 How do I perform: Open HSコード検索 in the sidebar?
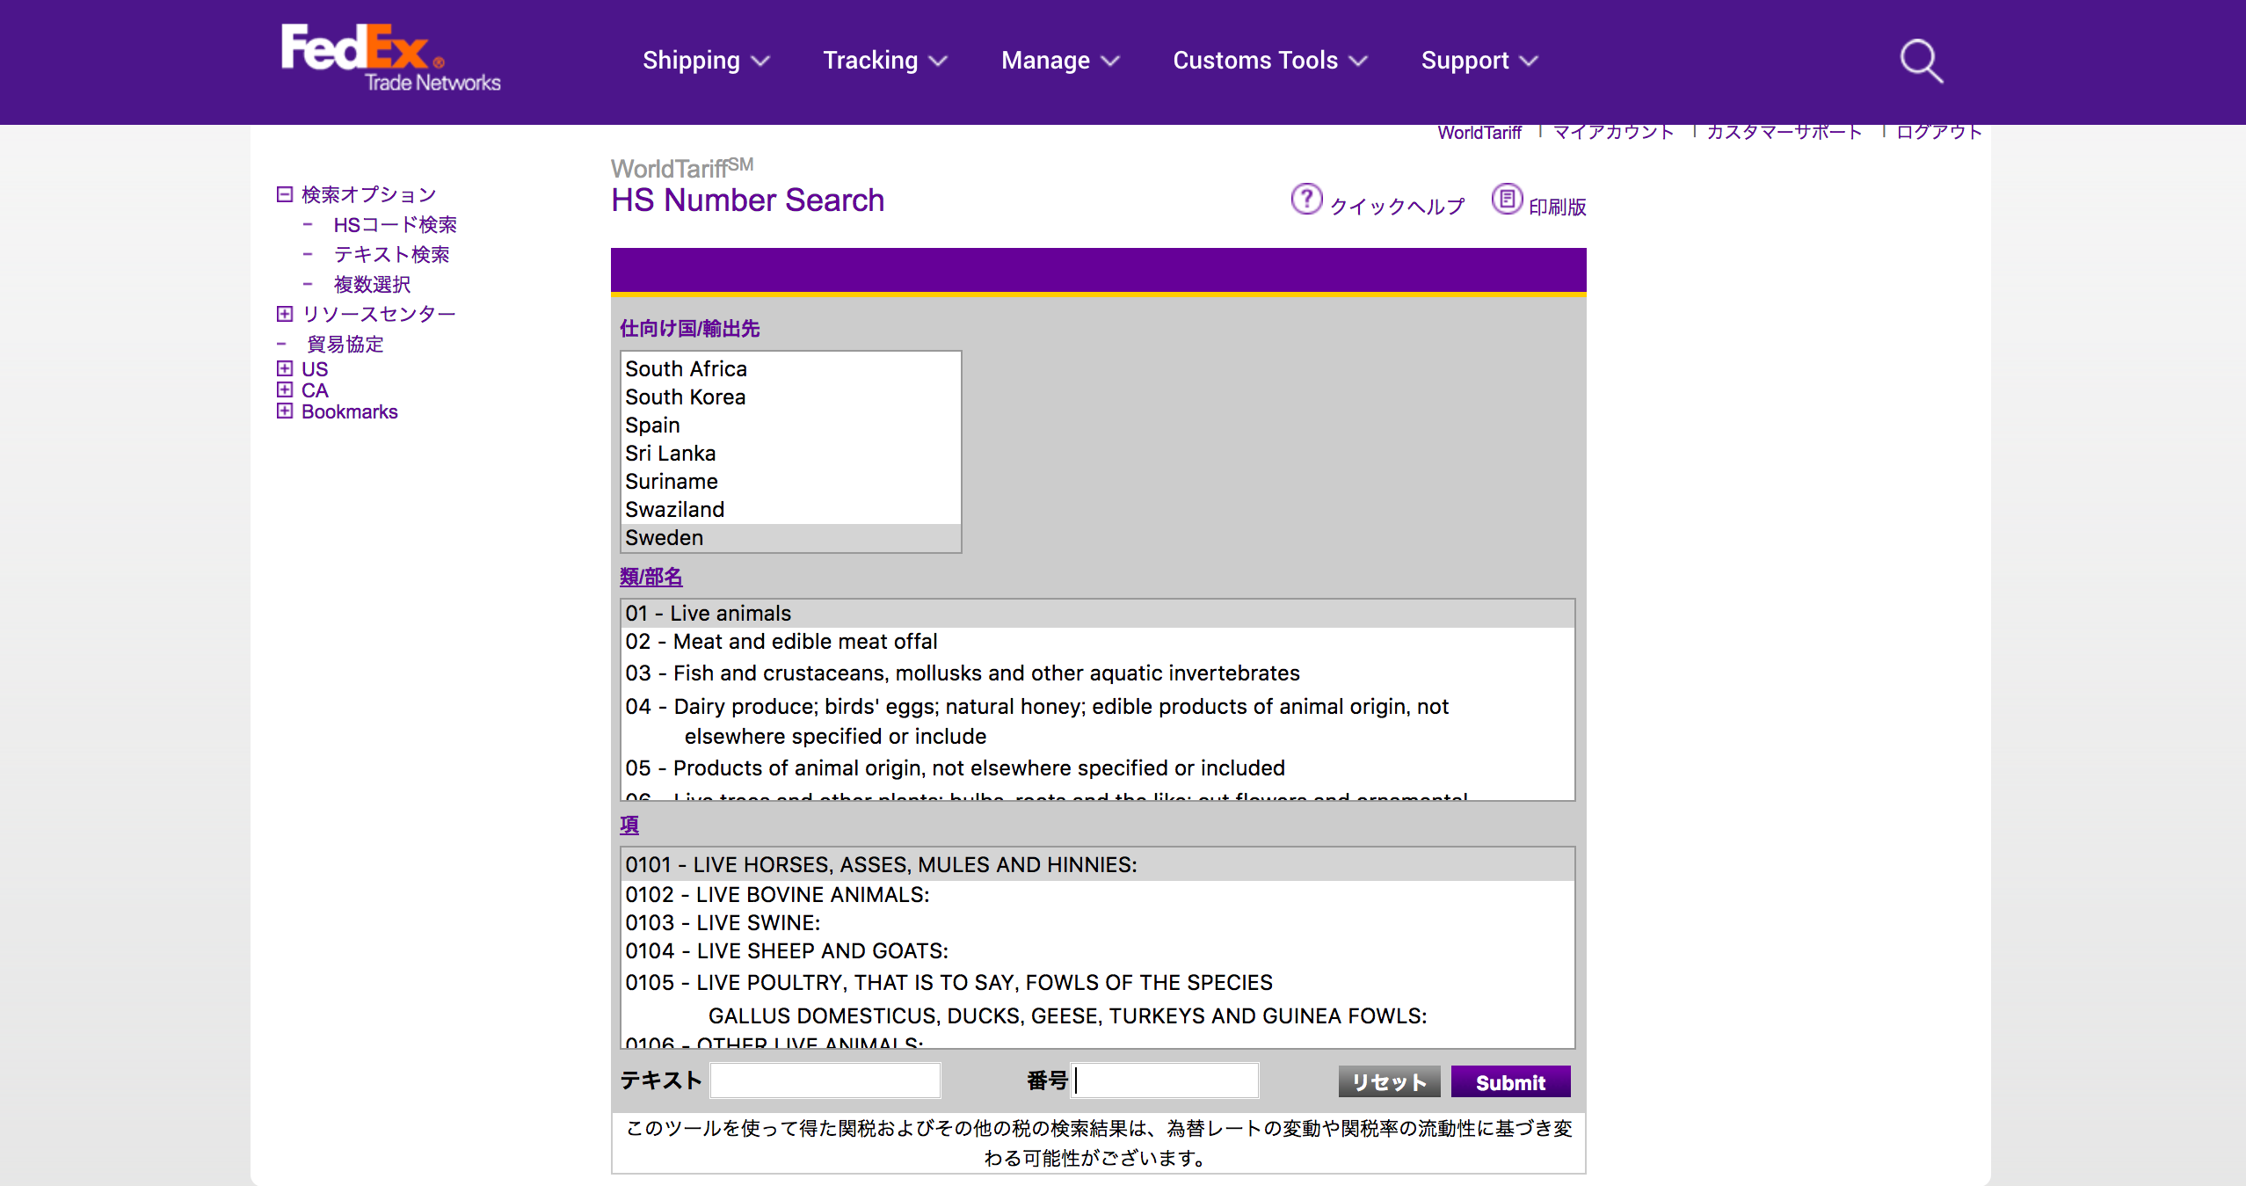click(395, 225)
